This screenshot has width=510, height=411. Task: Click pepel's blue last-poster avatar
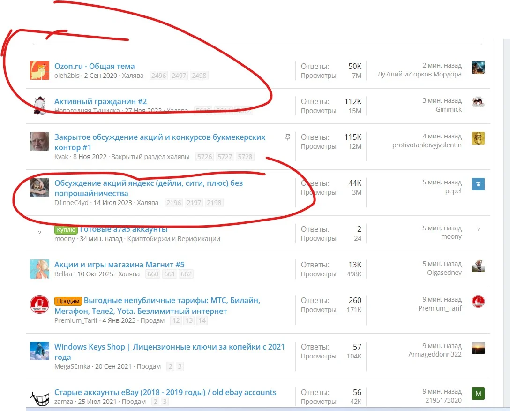[478, 184]
